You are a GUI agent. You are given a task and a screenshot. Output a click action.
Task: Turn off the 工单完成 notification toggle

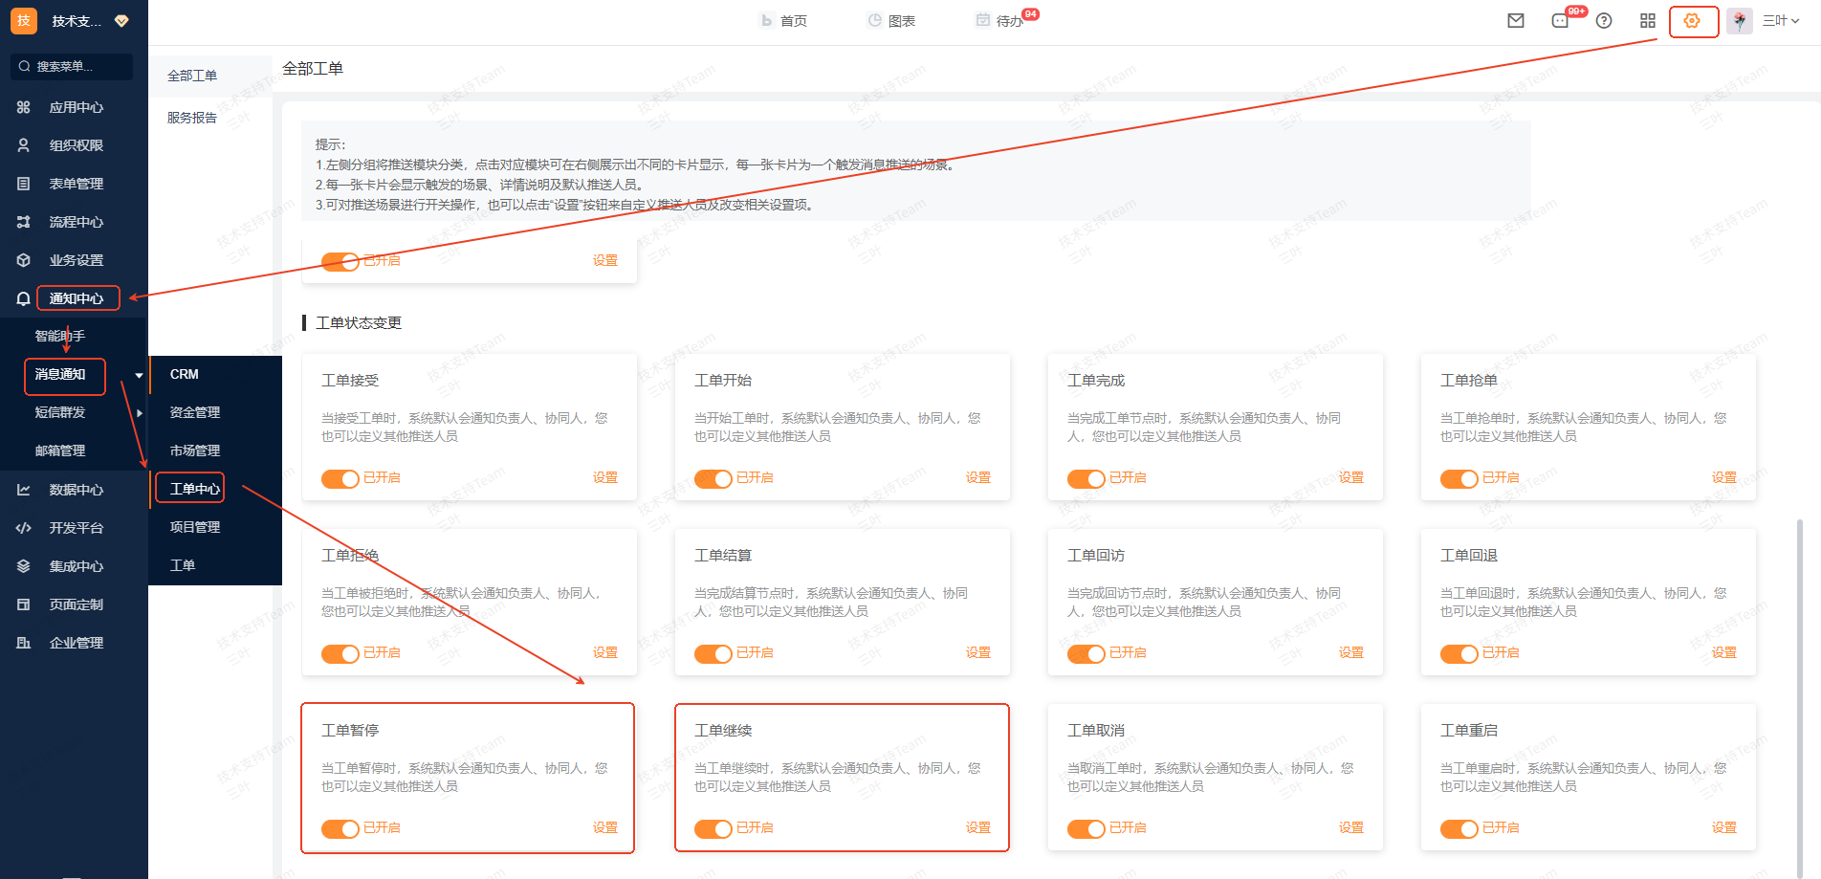click(x=1086, y=478)
